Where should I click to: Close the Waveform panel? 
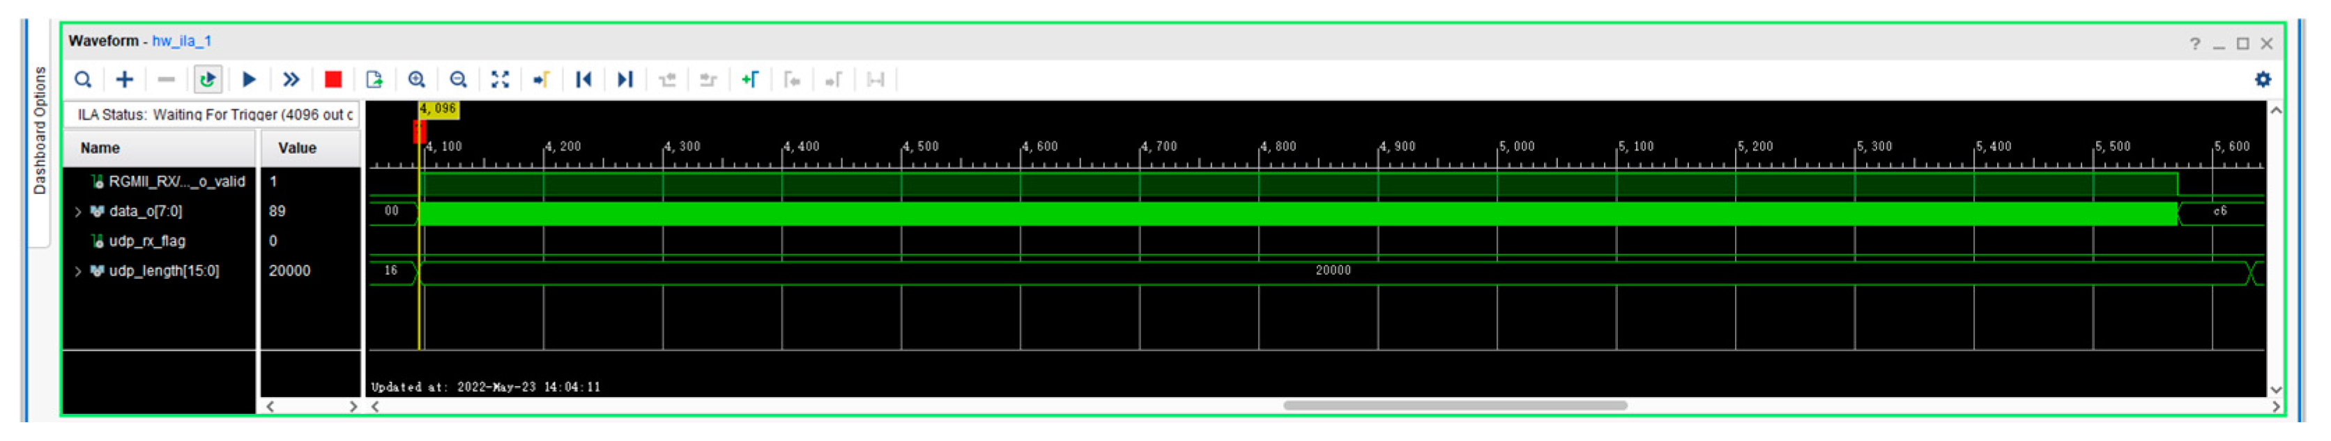[x=2268, y=43]
